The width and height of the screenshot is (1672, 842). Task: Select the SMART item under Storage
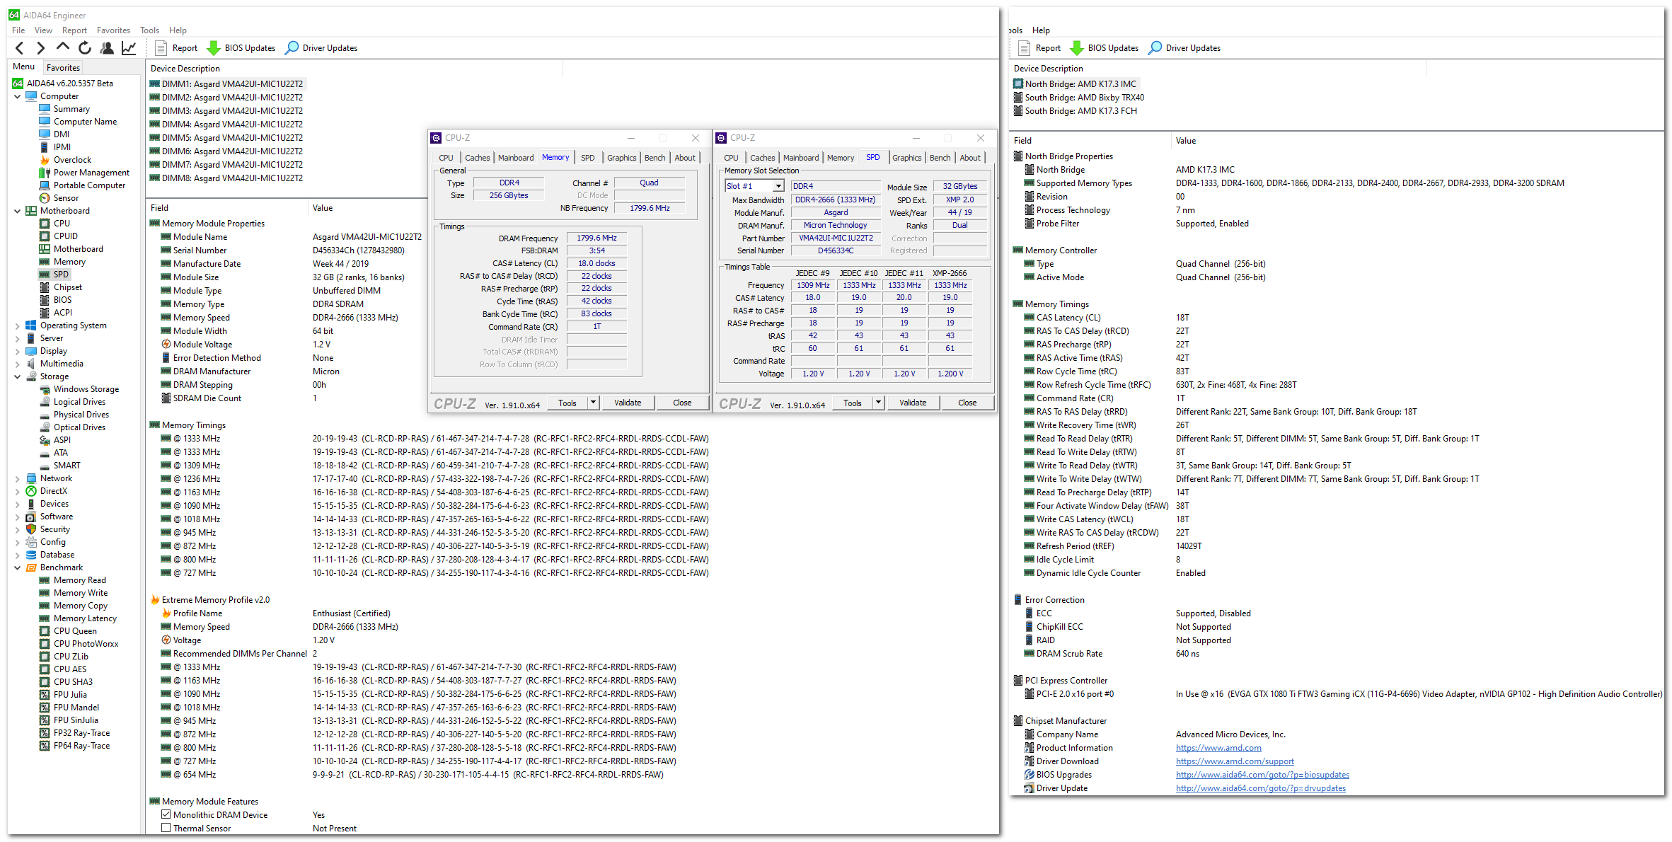(x=67, y=466)
